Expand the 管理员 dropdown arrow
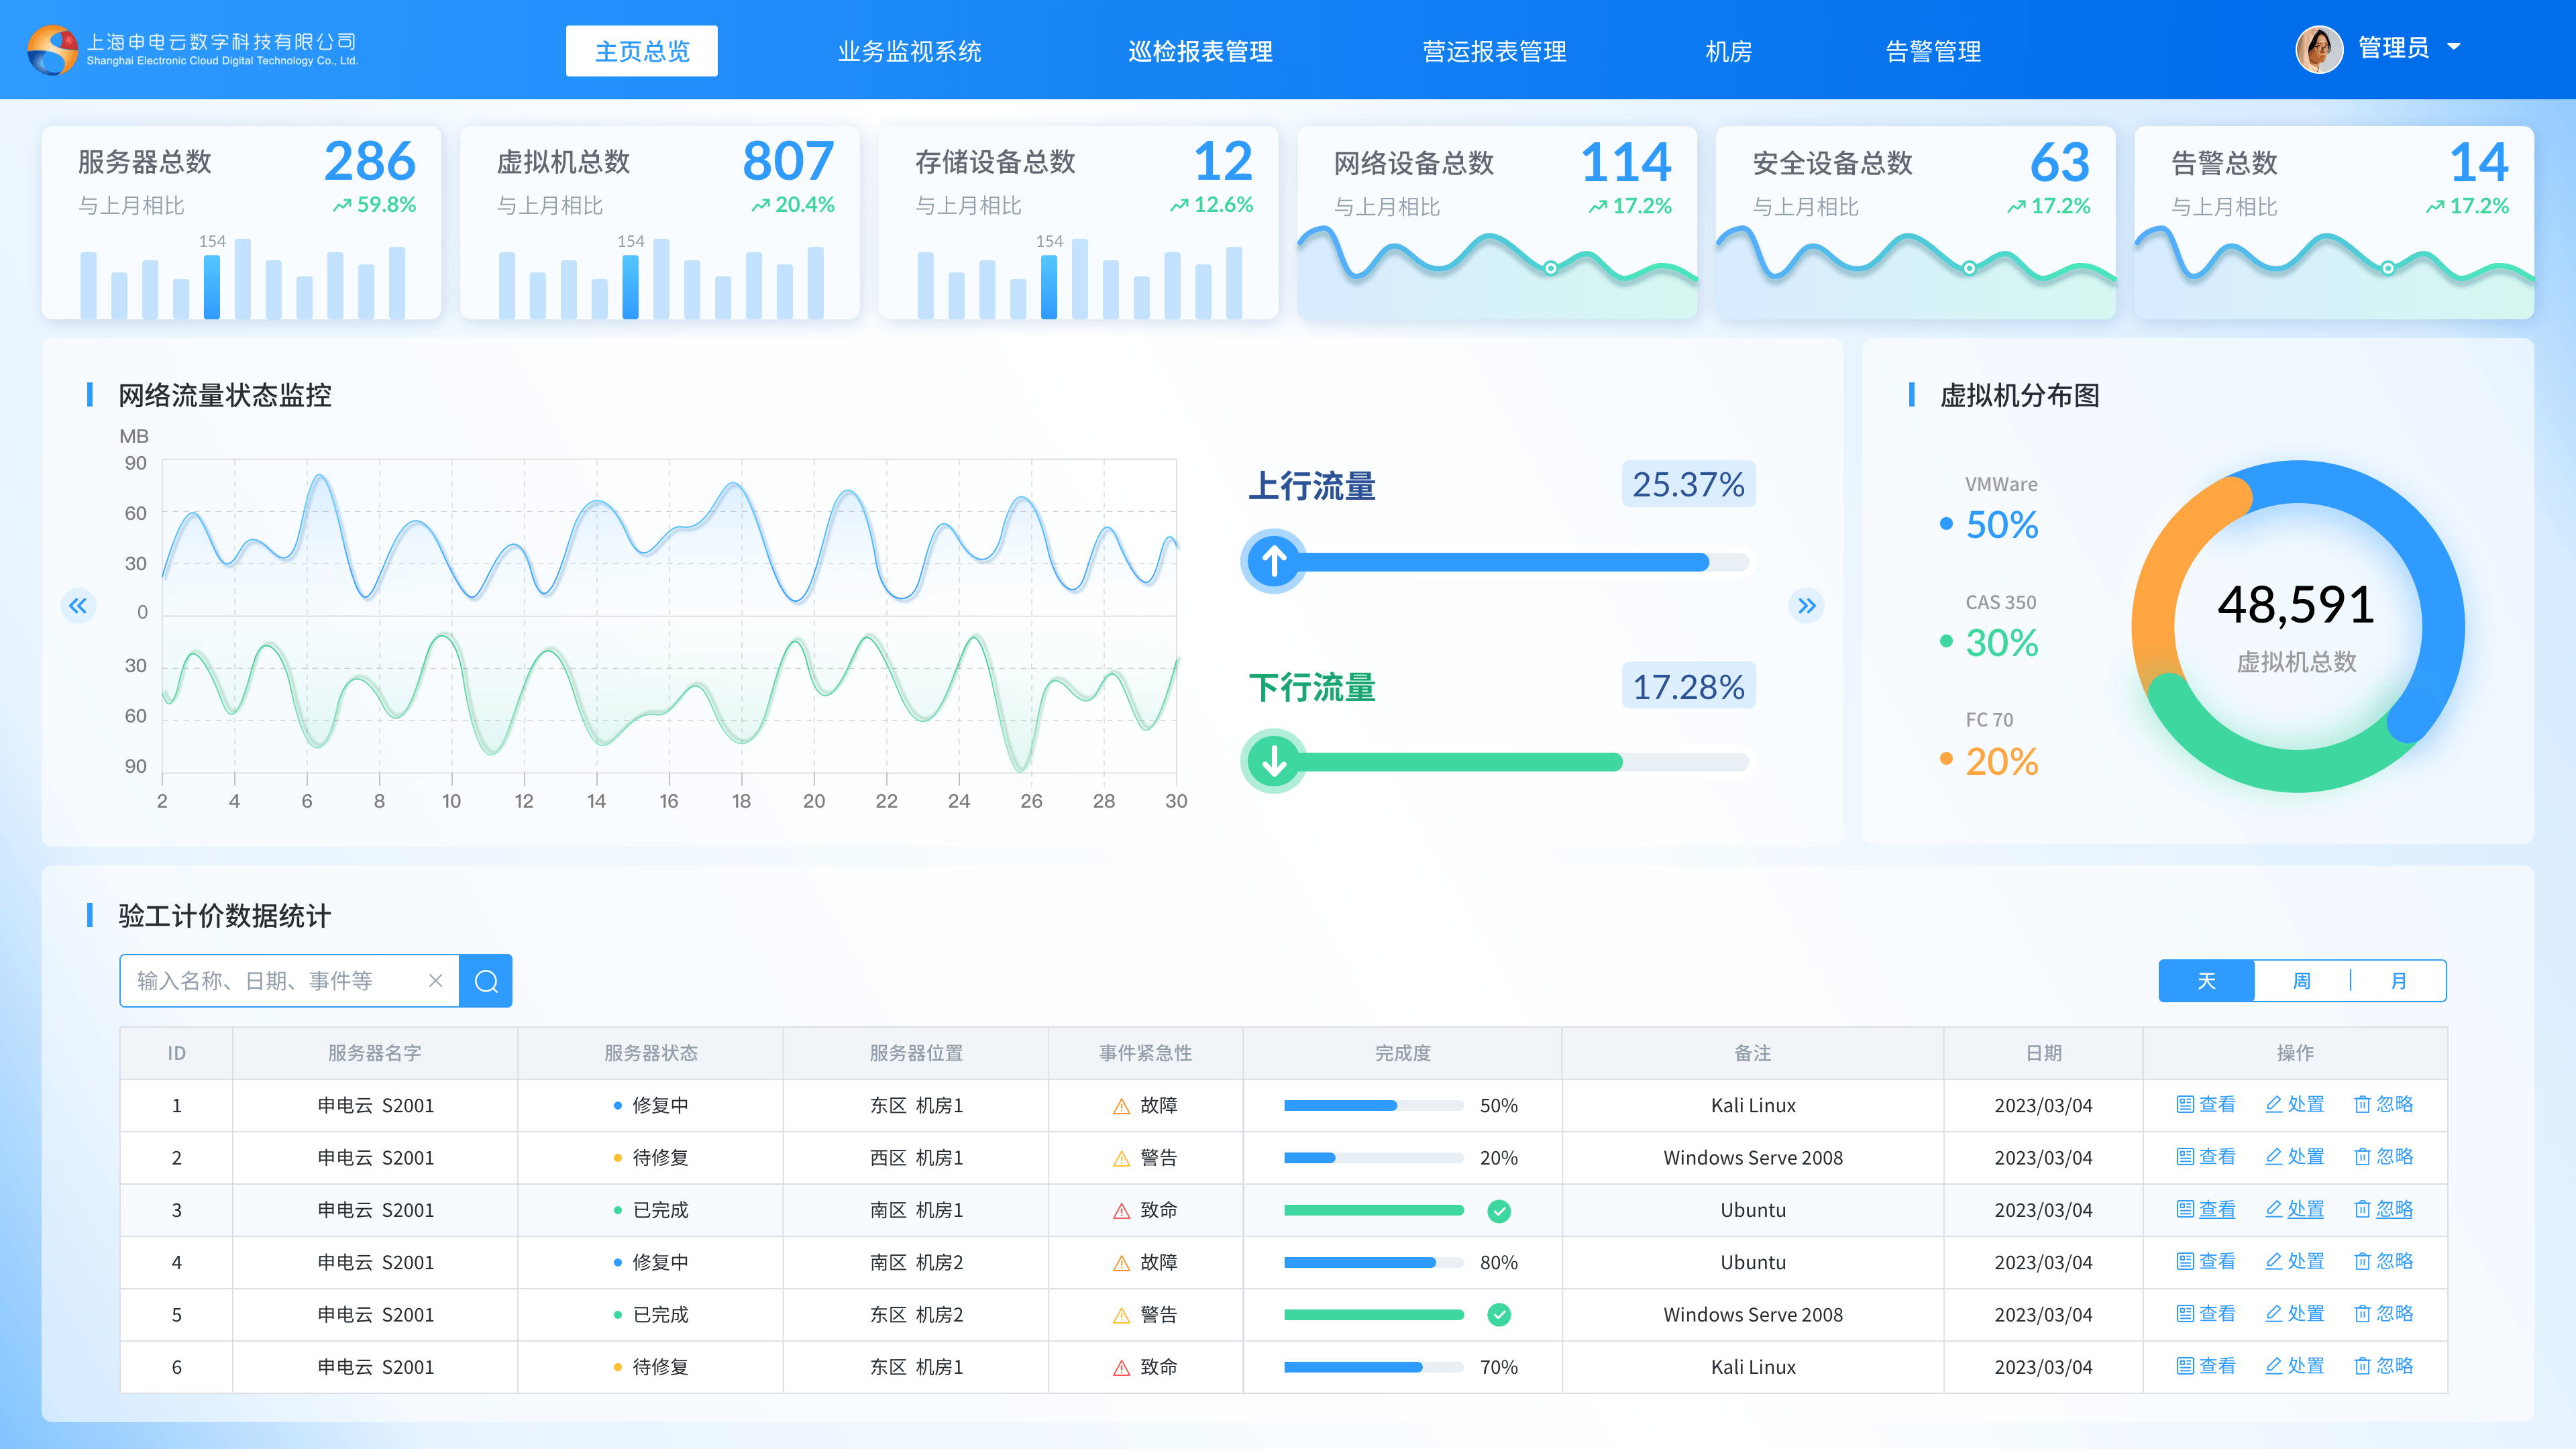Screen dimensions: 2576x1449 (2453, 47)
